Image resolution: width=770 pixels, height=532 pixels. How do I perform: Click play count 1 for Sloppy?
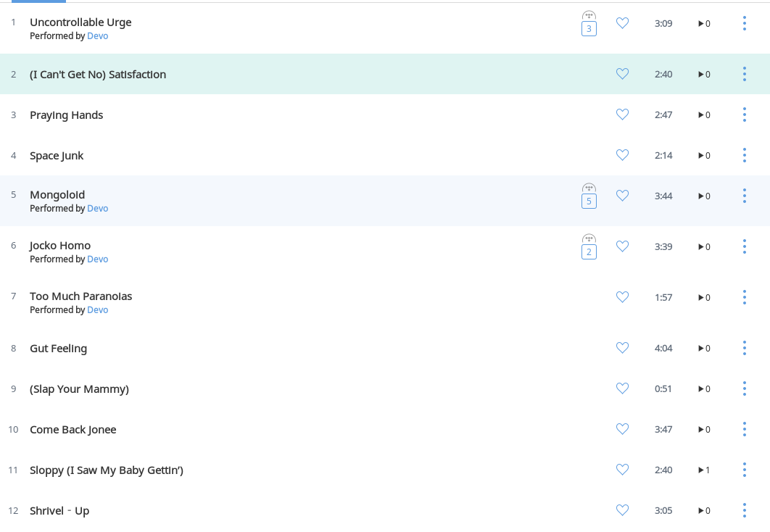click(704, 470)
